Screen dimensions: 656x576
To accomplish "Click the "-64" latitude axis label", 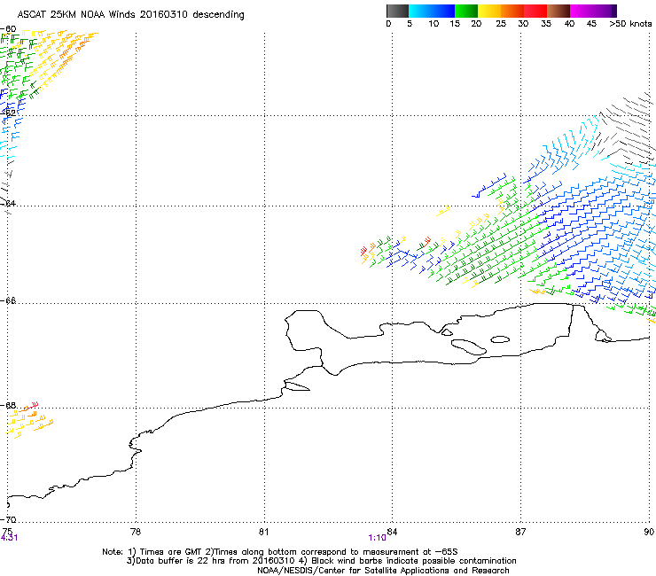I will [8, 204].
